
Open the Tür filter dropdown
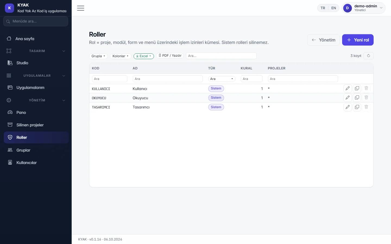[222, 79]
